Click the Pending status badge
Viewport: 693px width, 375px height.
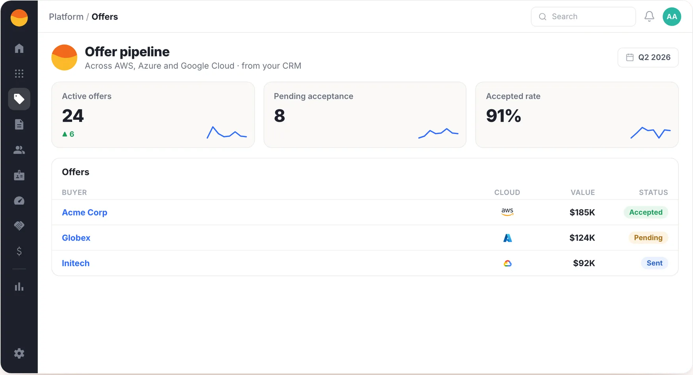tap(648, 238)
